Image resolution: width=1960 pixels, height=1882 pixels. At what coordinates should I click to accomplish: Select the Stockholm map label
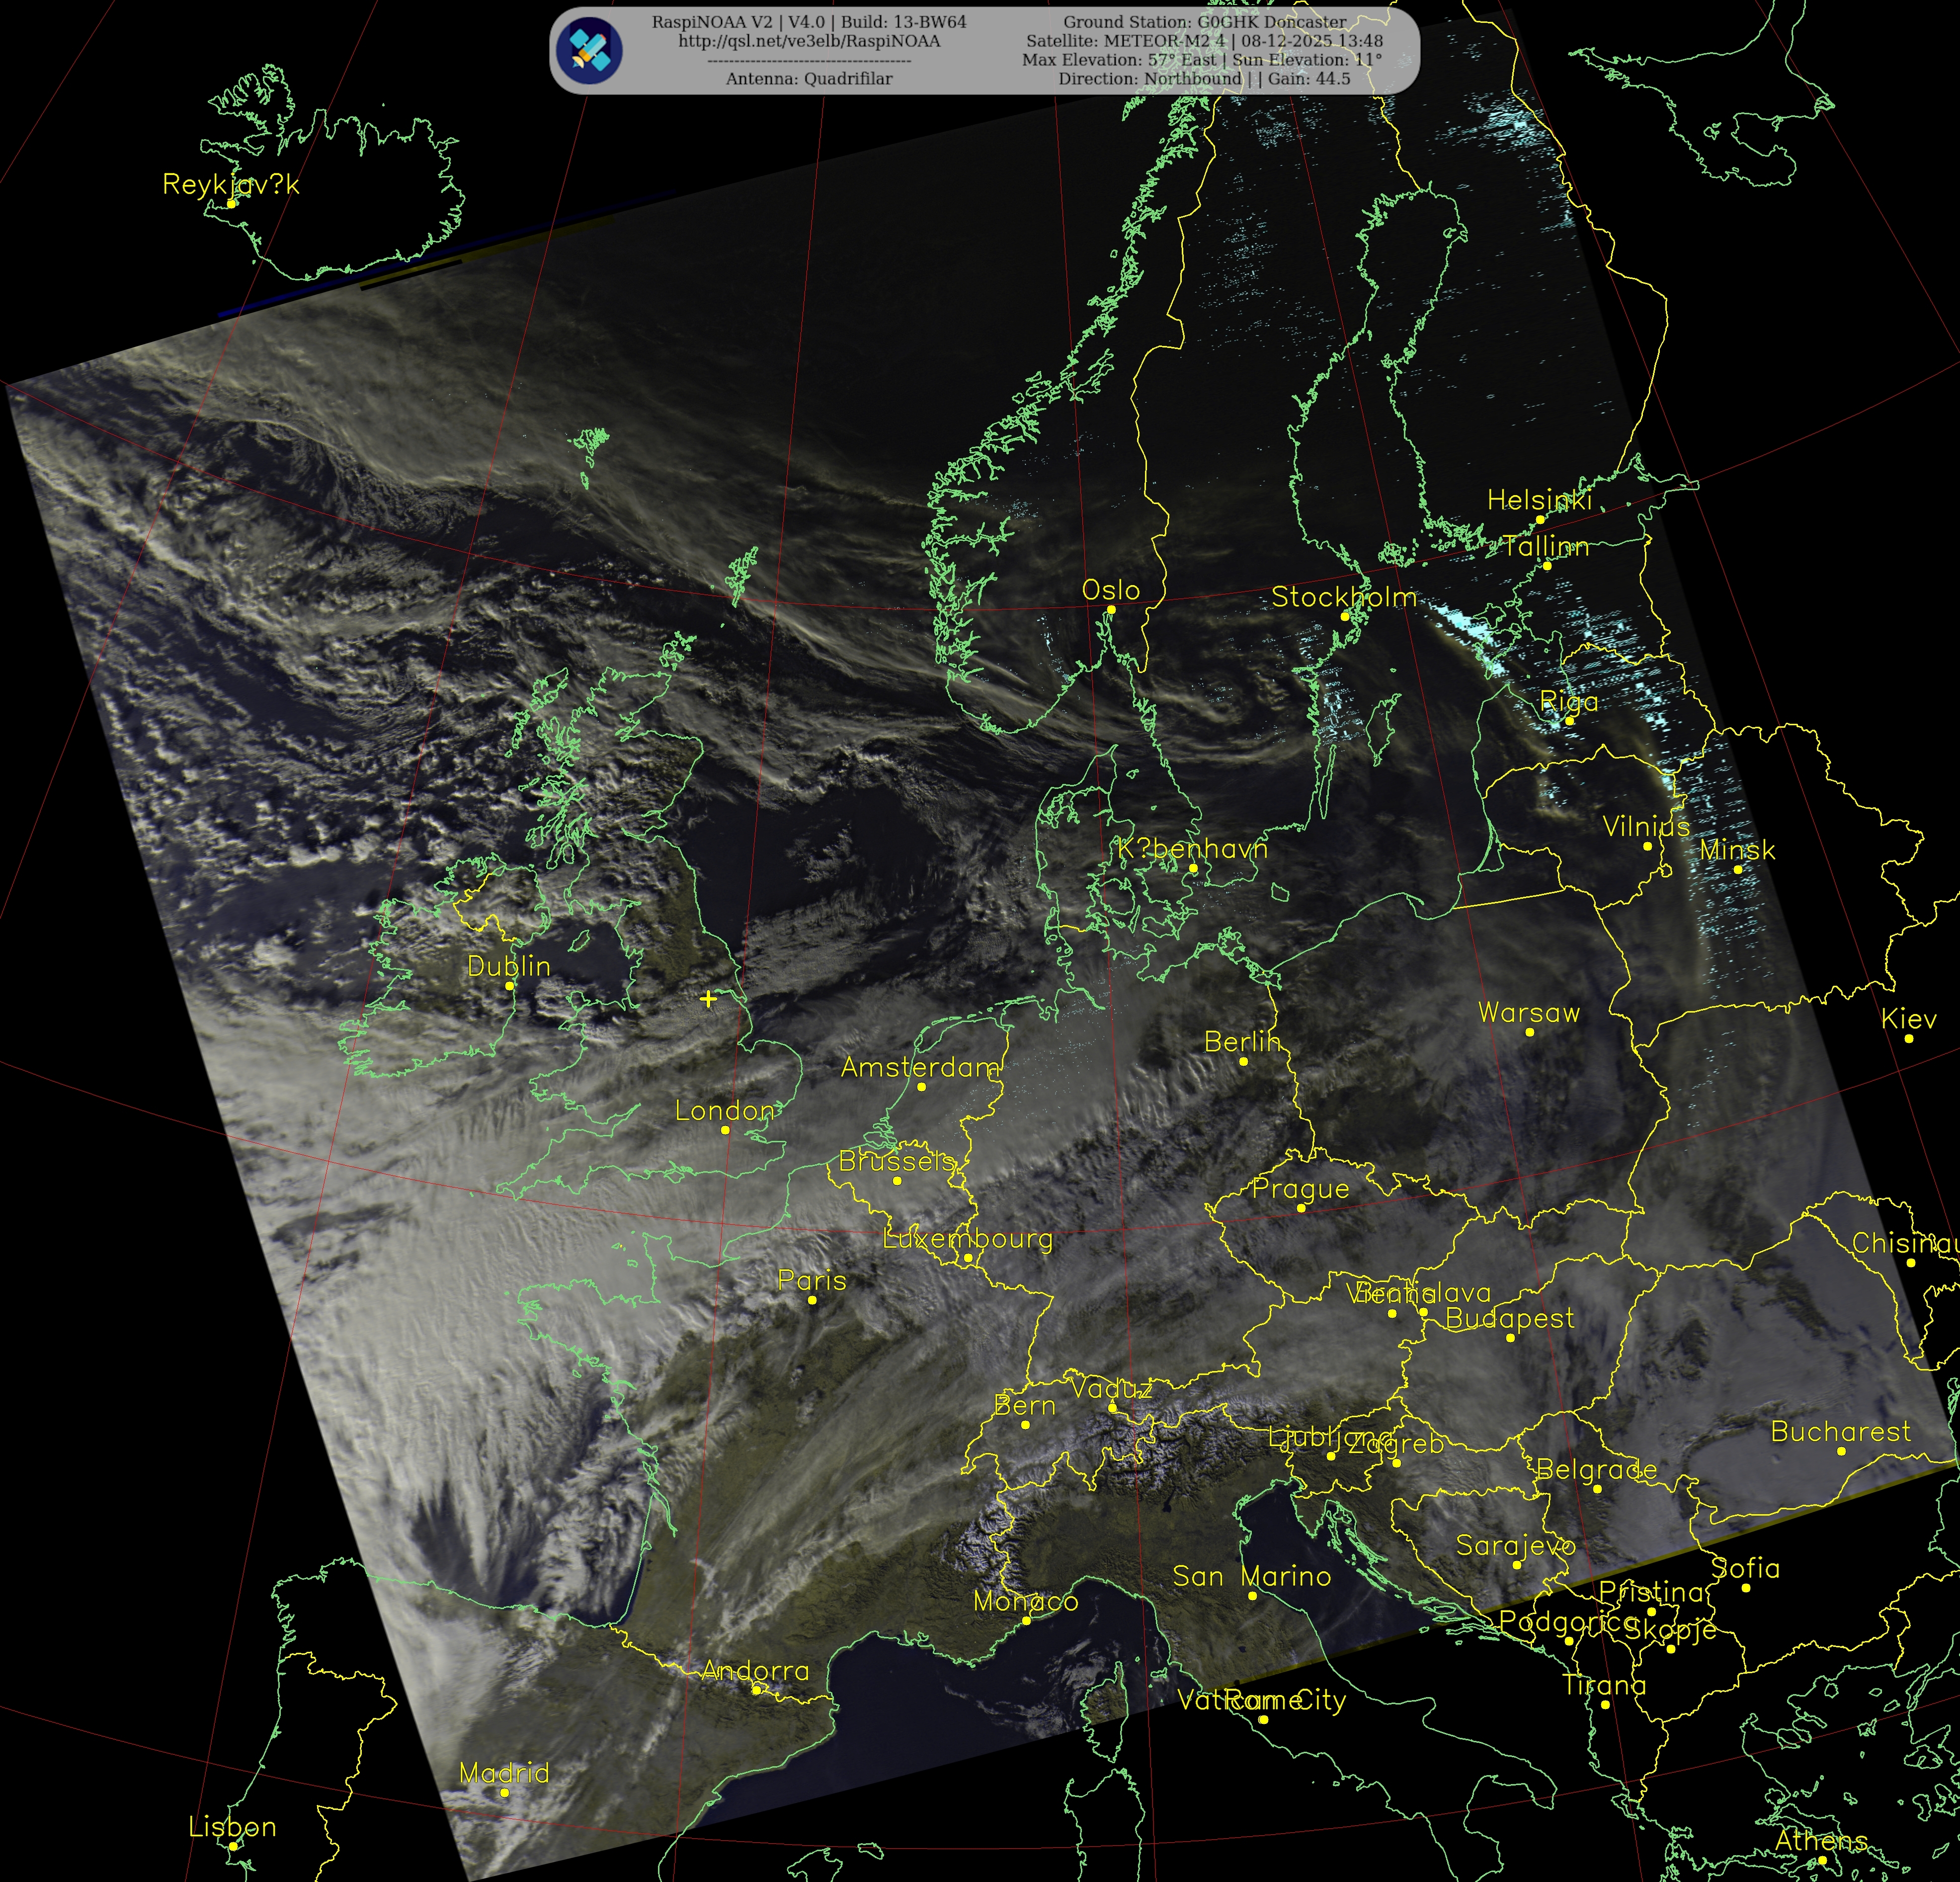click(1343, 598)
